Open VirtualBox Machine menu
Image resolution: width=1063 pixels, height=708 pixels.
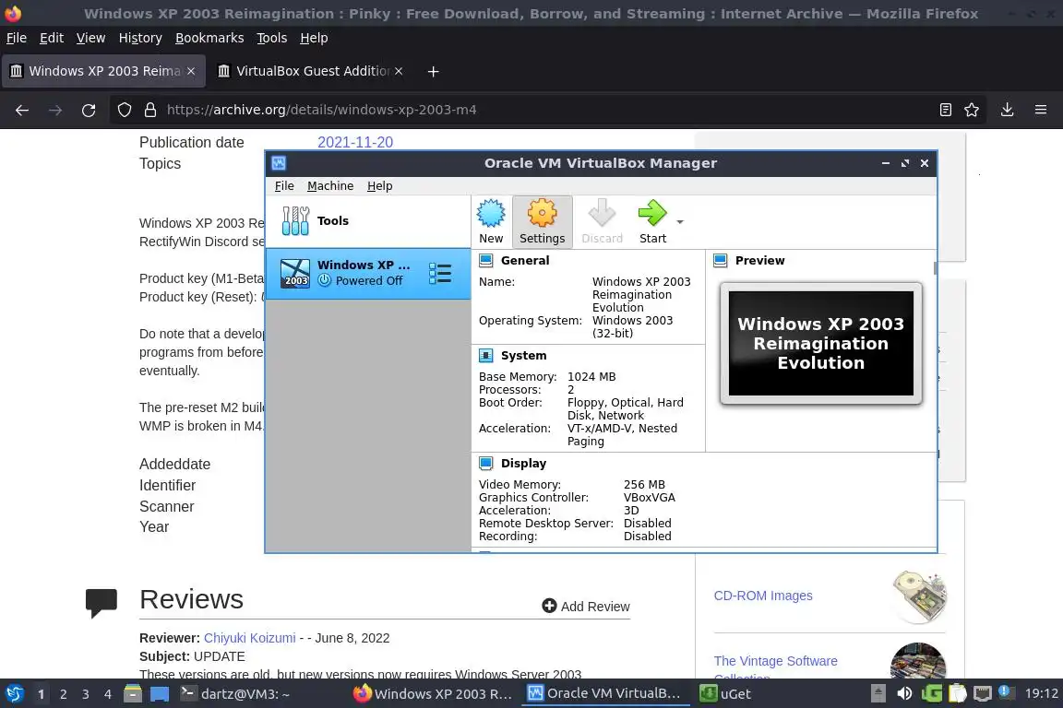pyautogui.click(x=330, y=185)
